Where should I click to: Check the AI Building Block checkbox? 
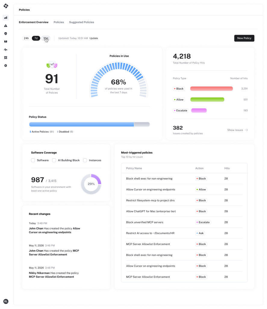coord(54,161)
